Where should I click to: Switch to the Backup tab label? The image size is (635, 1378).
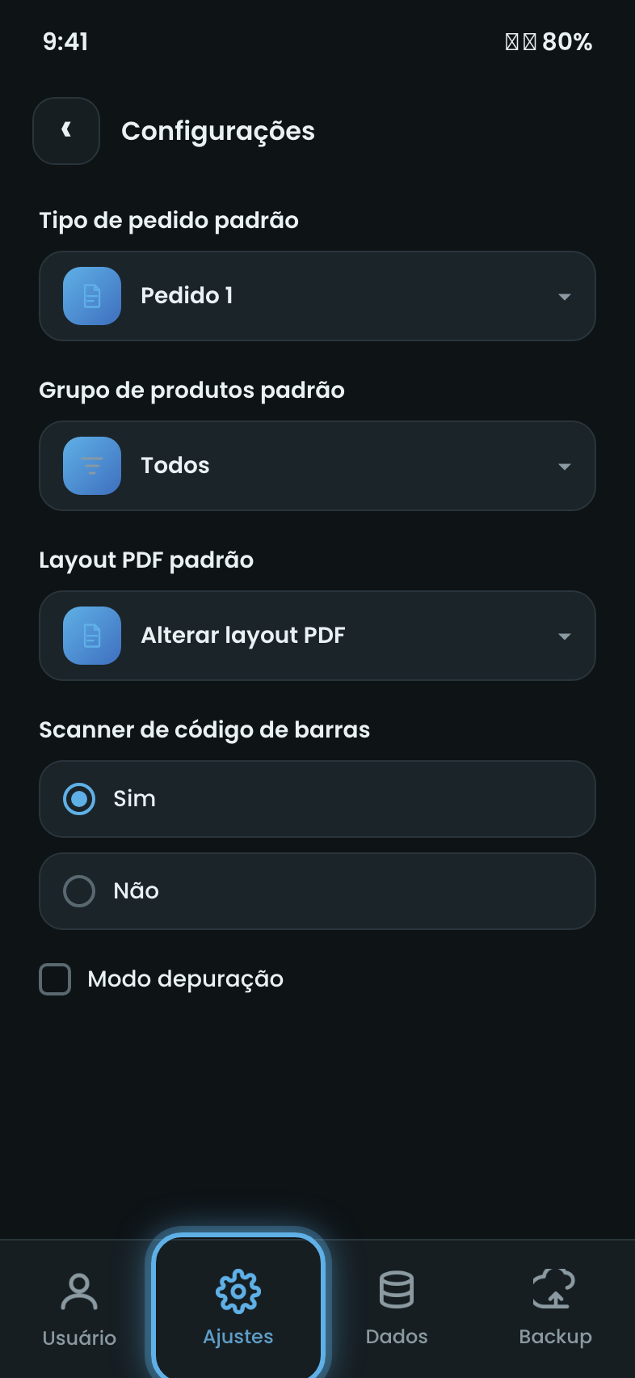click(x=555, y=1337)
